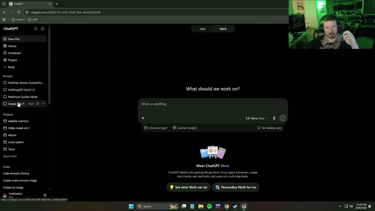Focus the Work on anything input
Image resolution: width=375 pixels, height=211 pixels.
[213, 104]
